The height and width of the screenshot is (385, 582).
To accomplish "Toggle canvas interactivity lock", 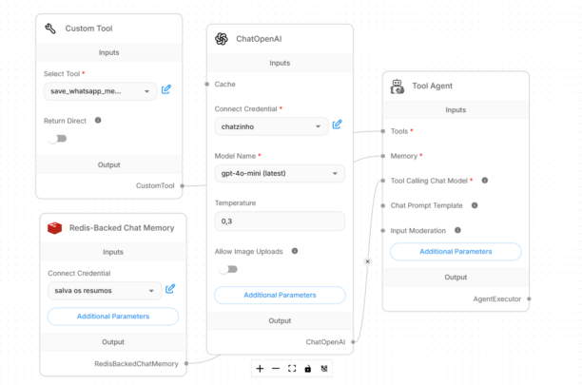I will point(307,368).
